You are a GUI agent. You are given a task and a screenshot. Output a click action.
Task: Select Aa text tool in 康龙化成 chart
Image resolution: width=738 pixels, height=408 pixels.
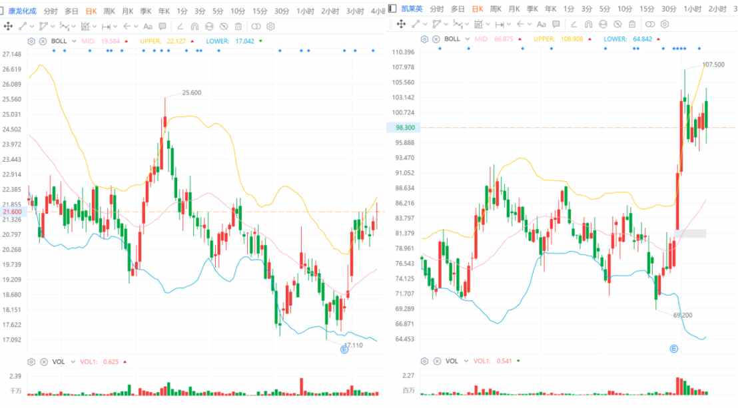pos(148,27)
